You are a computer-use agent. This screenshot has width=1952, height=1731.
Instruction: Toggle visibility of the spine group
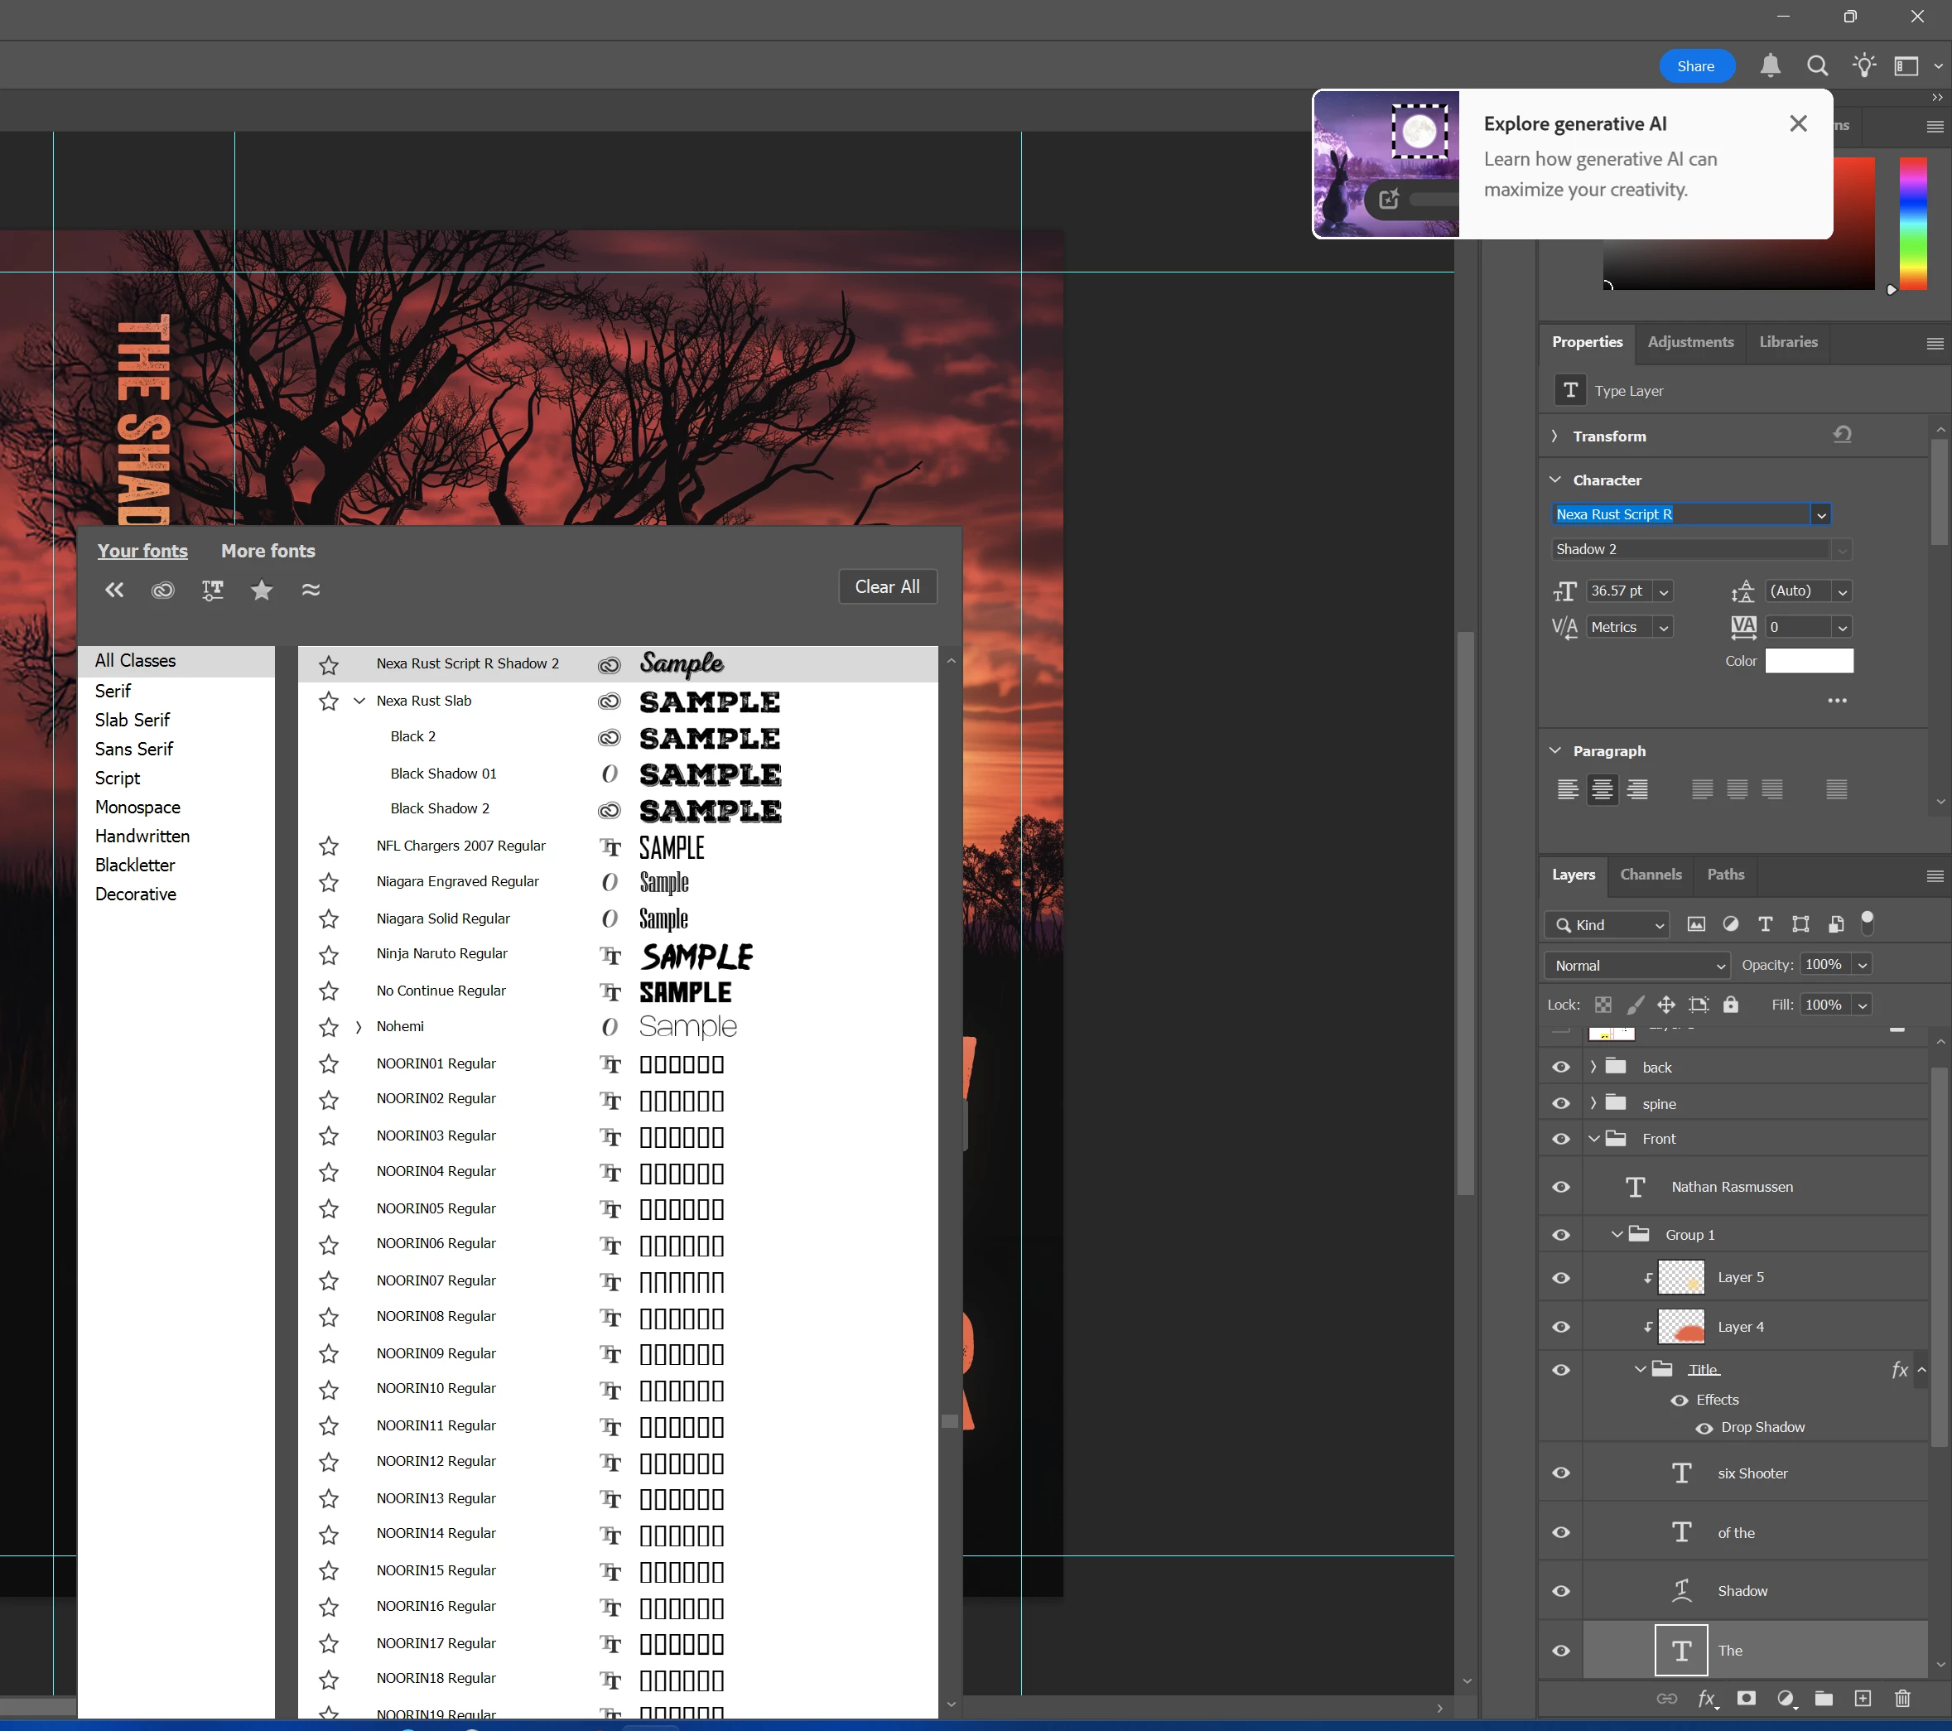[1561, 1103]
